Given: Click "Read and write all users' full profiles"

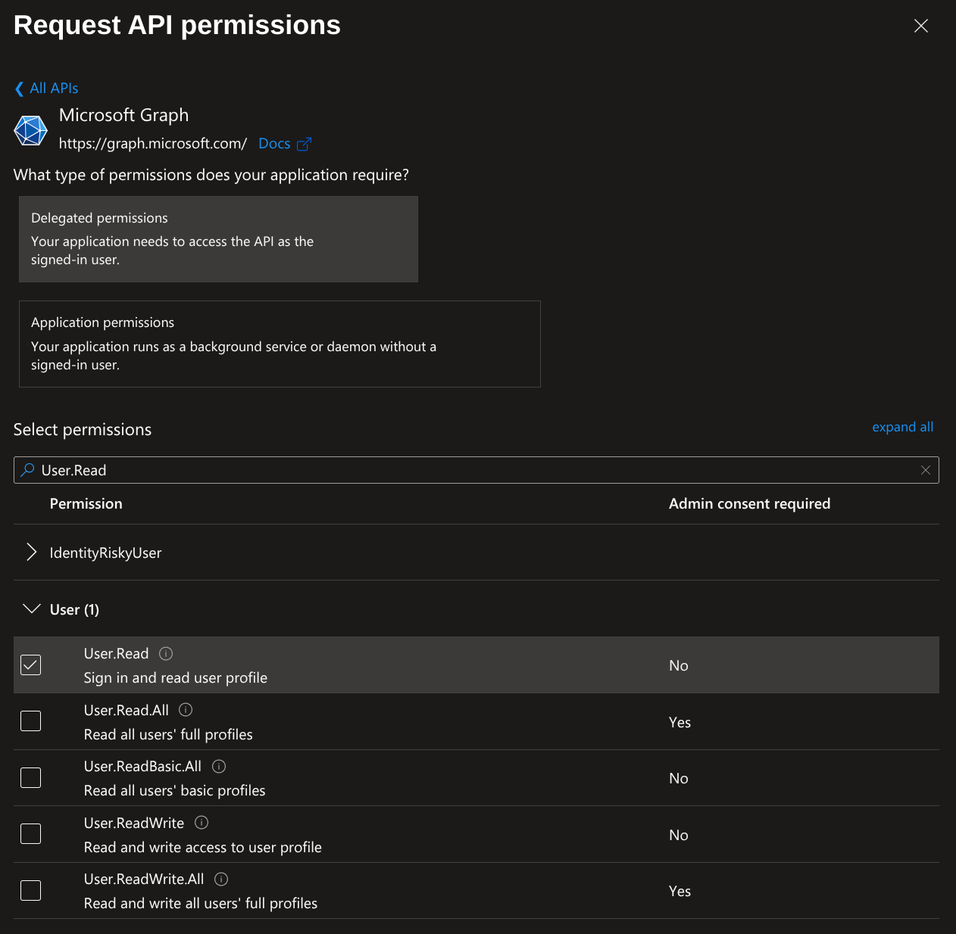Looking at the screenshot, I should [x=200, y=904].
